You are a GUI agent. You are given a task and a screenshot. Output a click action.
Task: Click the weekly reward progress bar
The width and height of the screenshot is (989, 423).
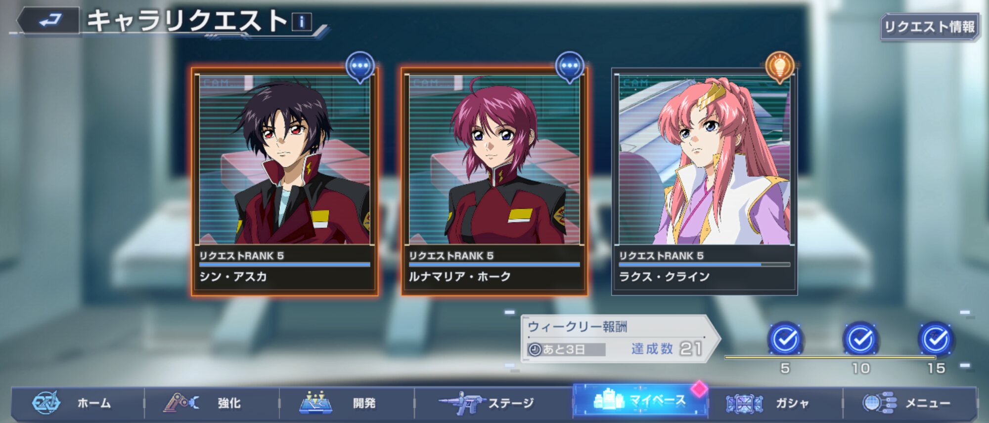830,357
